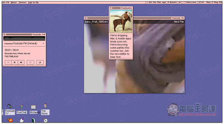Image resolution: width=224 pixels, height=124 pixels.
Task: Click the Get the Mac app link
Action: (156, 3)
